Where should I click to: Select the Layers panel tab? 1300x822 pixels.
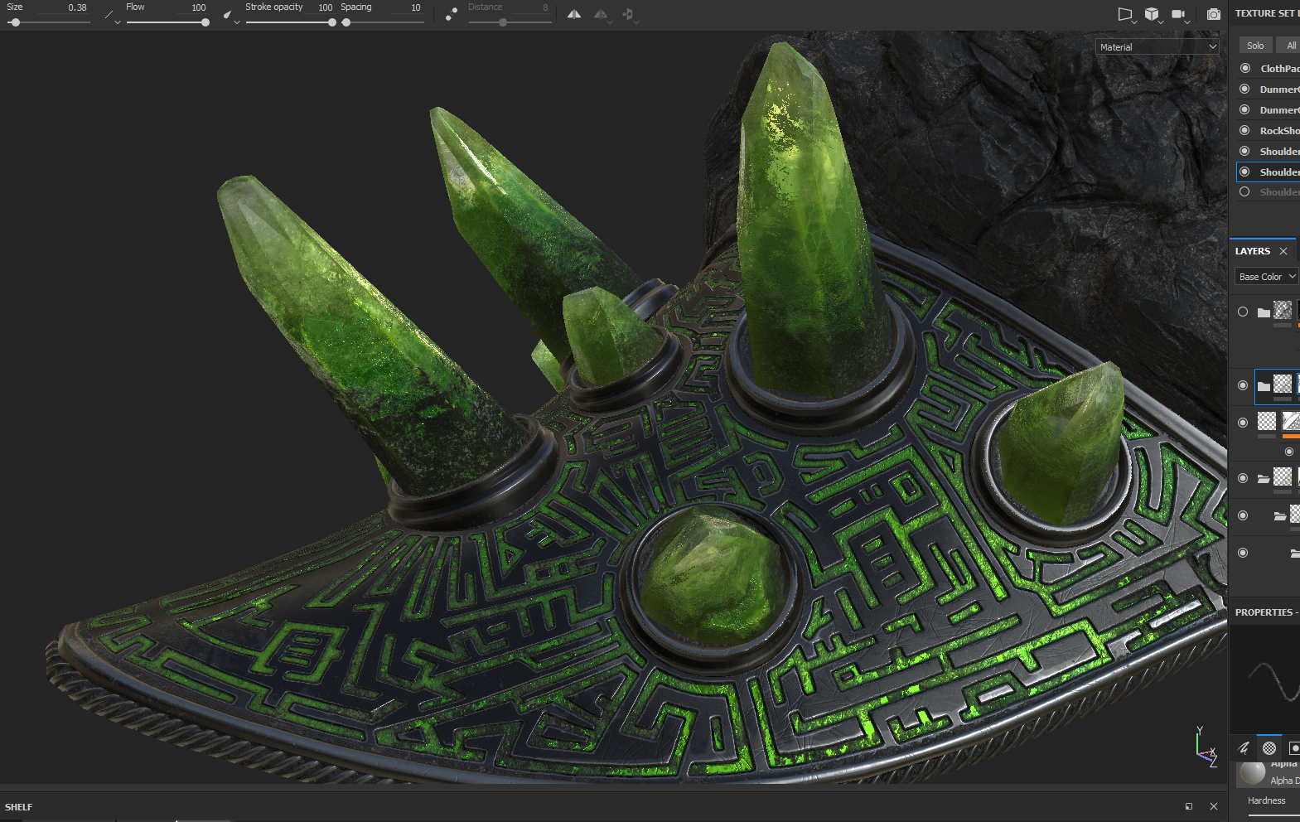1253,251
